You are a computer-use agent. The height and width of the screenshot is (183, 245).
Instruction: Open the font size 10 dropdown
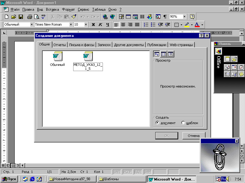point(86,25)
